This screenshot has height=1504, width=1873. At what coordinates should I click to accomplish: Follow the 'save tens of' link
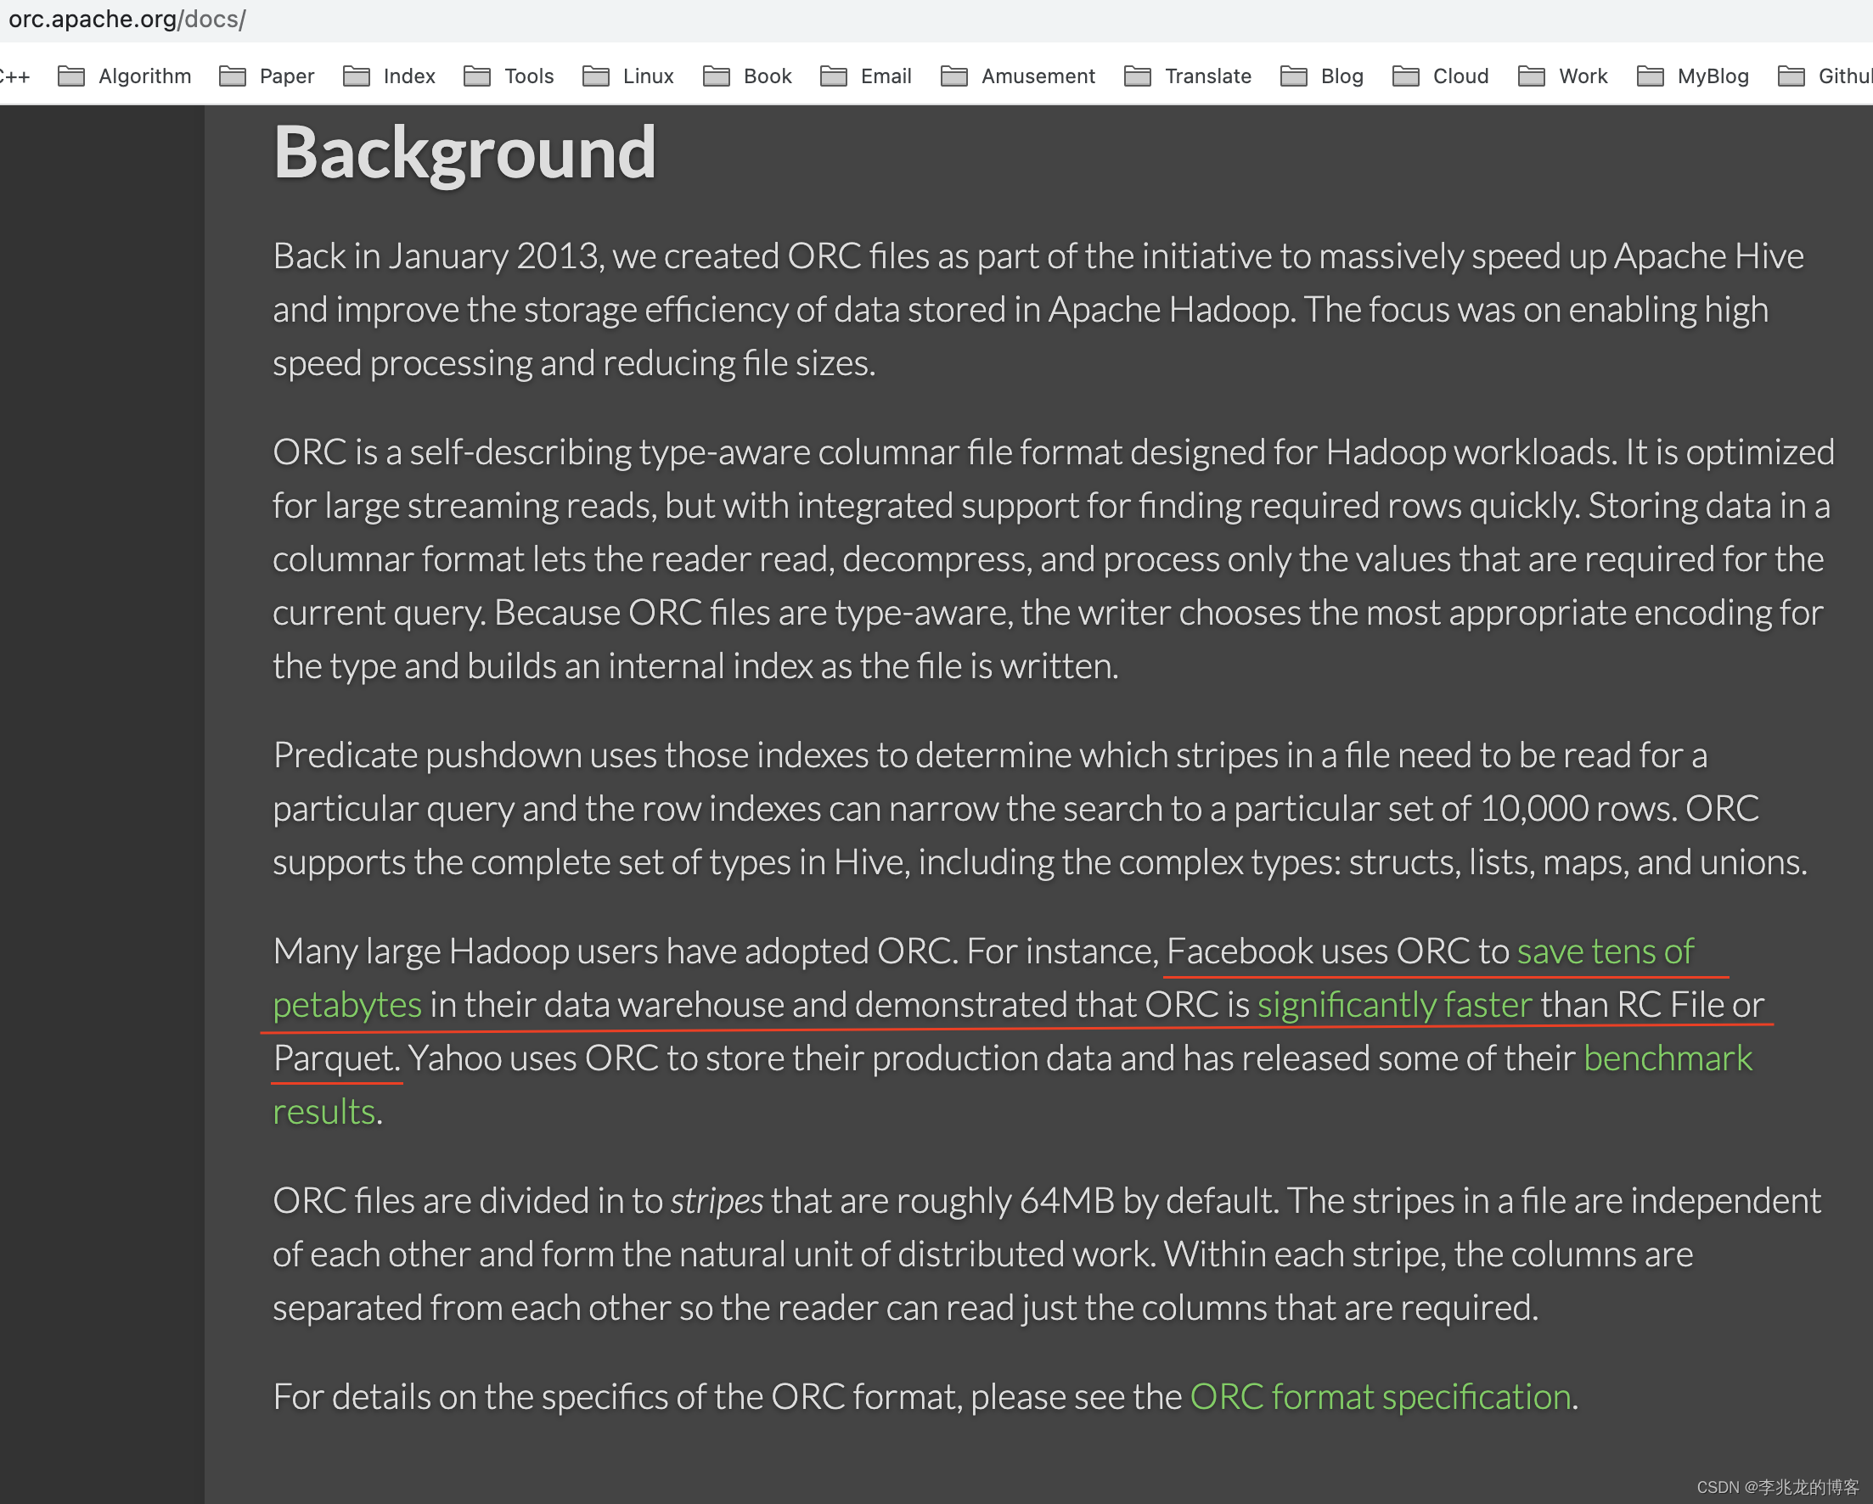point(1605,951)
